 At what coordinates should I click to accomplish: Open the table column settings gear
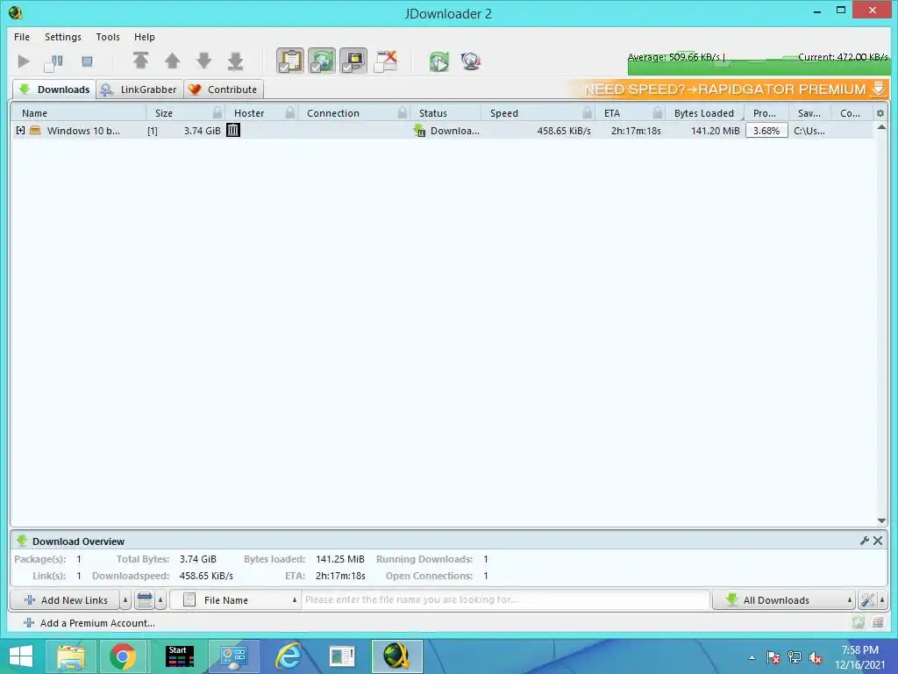tap(880, 113)
